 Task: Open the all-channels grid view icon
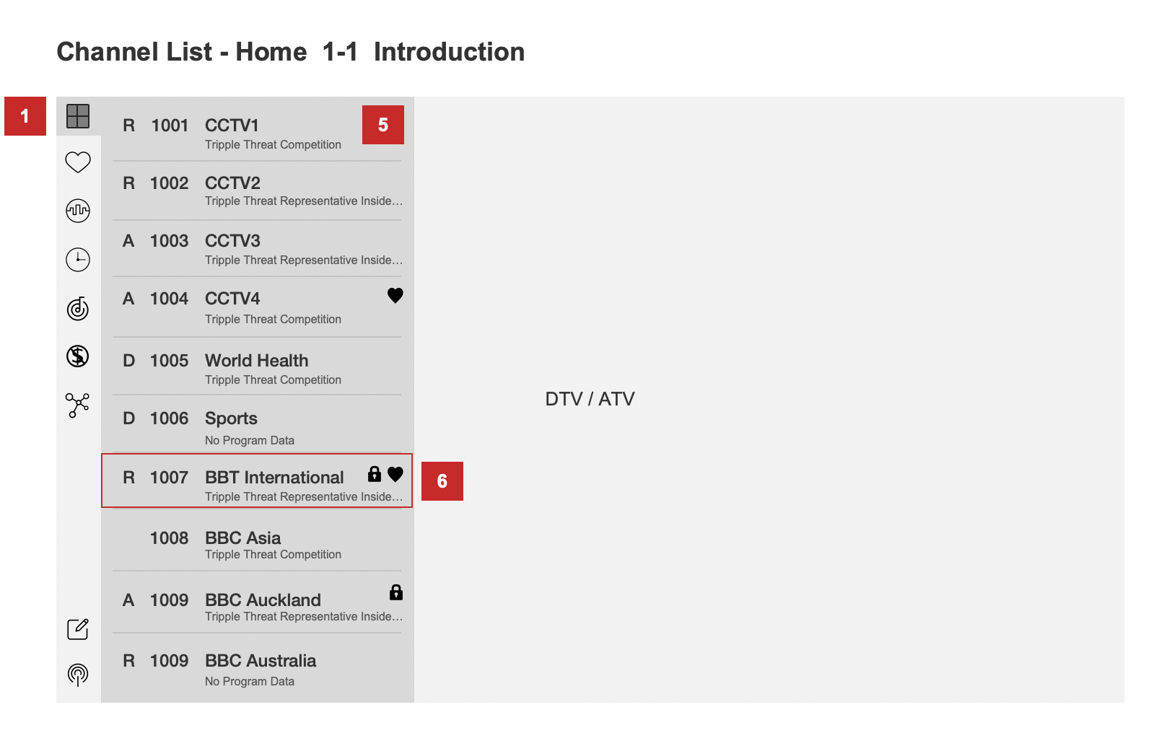coord(78,116)
